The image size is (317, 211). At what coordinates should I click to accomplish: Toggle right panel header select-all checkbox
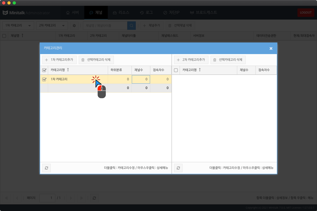click(176, 70)
